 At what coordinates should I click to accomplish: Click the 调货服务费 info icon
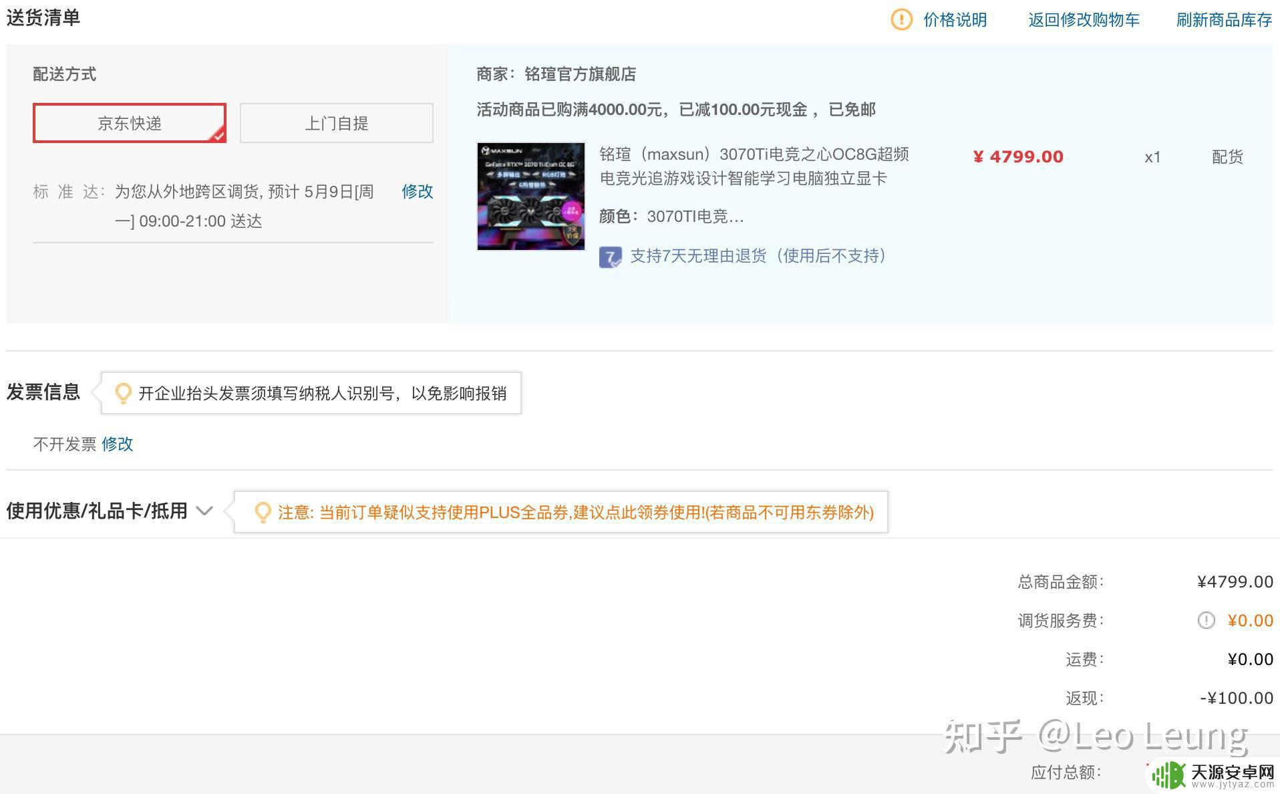[x=1206, y=621]
